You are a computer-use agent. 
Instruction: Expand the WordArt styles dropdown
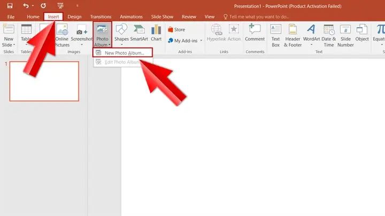(311, 45)
